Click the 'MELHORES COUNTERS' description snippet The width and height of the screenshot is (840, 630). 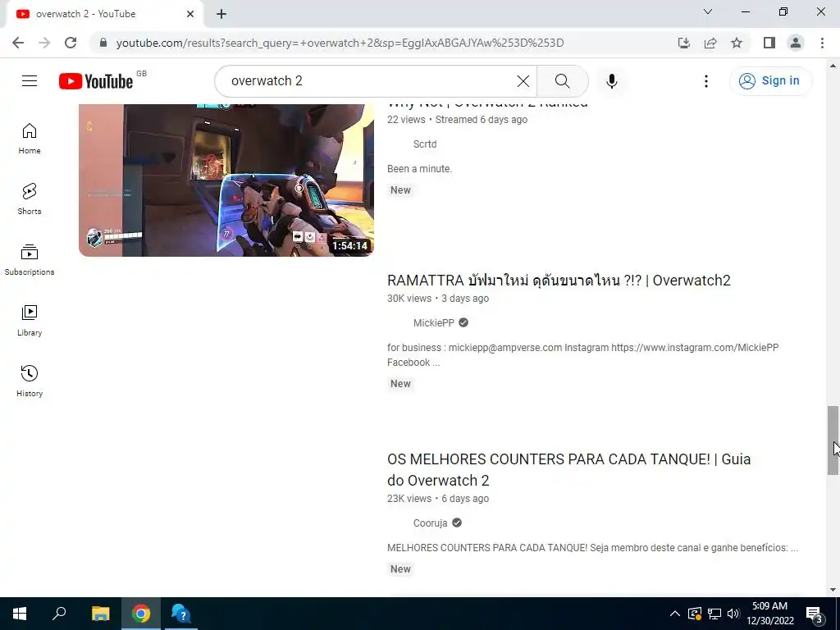tap(592, 548)
